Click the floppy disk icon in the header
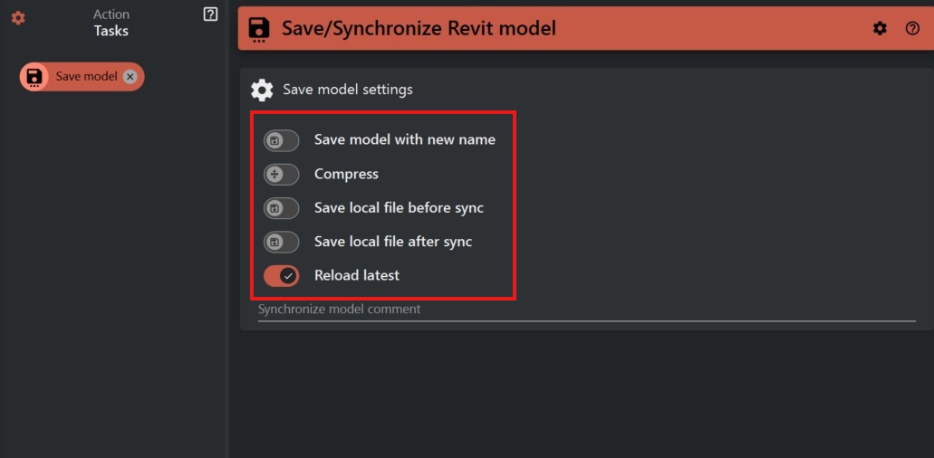934x458 pixels. coord(258,29)
